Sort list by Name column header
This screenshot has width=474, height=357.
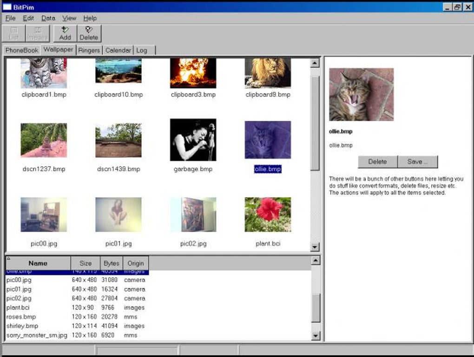(38, 263)
